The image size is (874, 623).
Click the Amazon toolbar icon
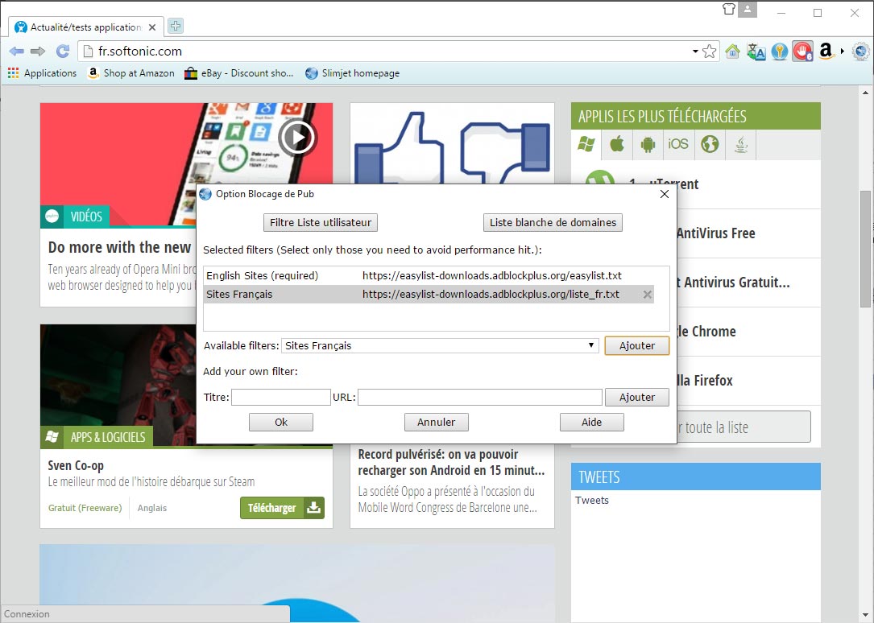826,52
